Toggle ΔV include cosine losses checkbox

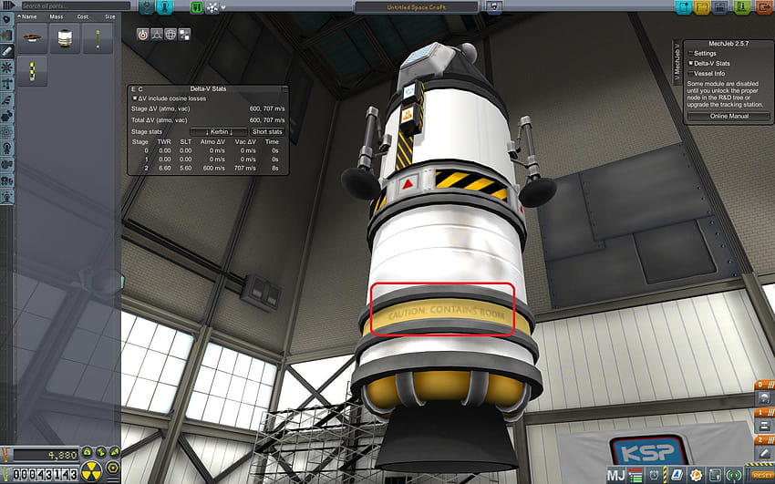[x=134, y=98]
